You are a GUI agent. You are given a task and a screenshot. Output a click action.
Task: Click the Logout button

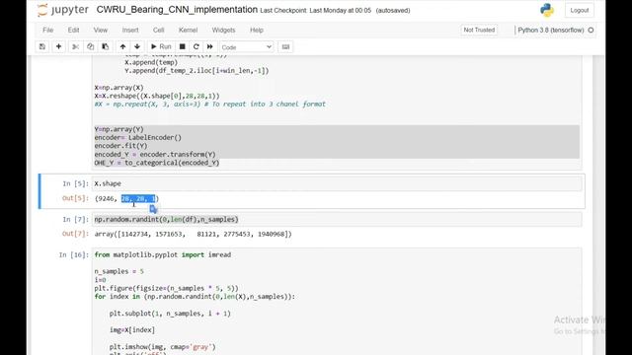click(x=580, y=10)
